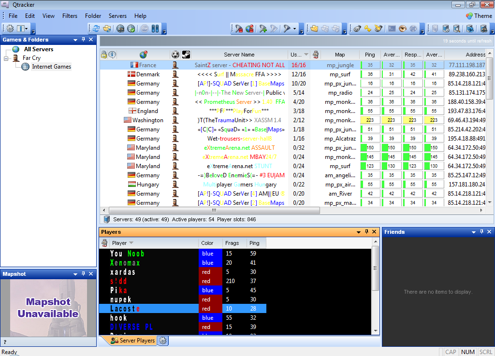
Task: Select Internet Games tree item
Action: [x=51, y=67]
